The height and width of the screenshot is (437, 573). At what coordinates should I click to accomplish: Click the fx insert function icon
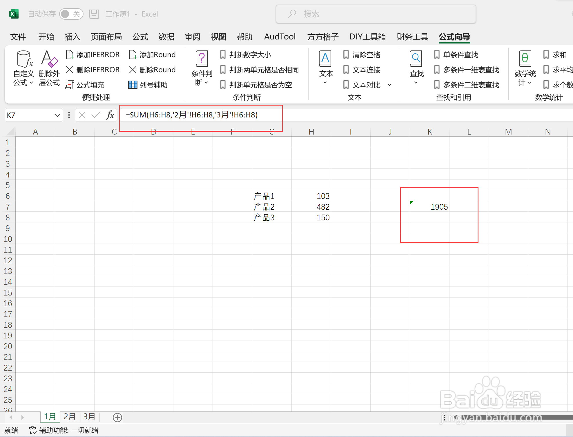110,115
